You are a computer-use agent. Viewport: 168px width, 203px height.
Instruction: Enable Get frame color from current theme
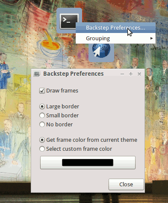click(x=42, y=140)
